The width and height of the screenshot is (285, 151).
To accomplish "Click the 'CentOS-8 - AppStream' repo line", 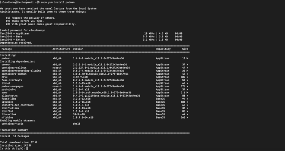I will click(15, 33).
